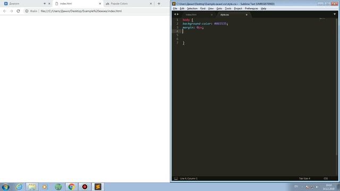Image resolution: width=340 pixels, height=191 pixels.
Task: Open the Selection menu
Action: tap(192, 8)
